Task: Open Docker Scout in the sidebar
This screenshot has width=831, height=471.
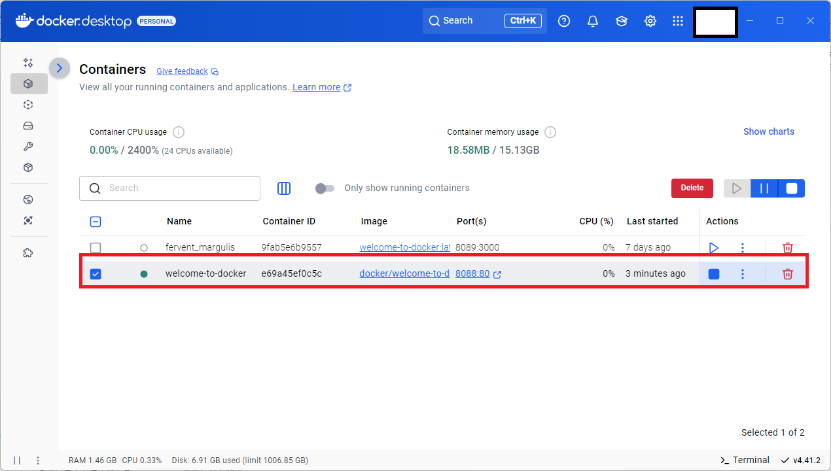Action: [28, 220]
